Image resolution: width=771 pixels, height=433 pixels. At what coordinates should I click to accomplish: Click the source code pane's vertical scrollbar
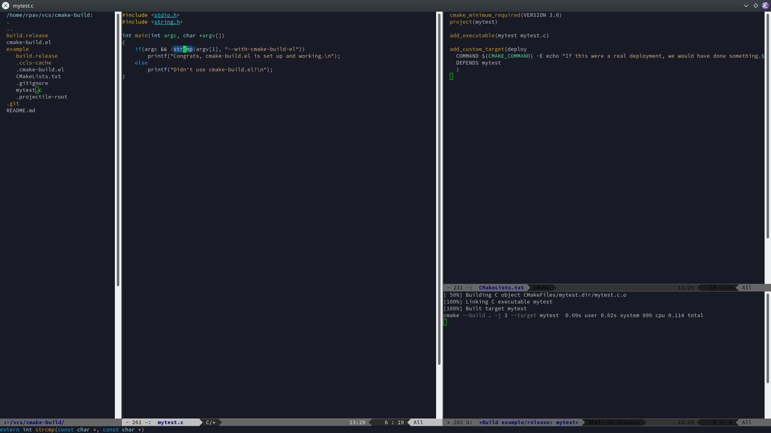click(439, 188)
